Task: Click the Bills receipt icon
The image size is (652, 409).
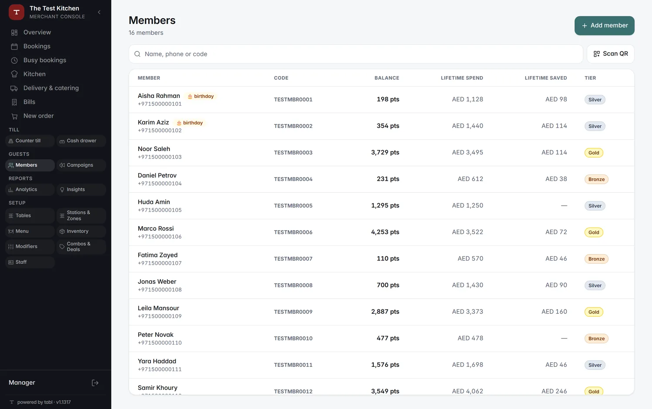Action: (x=14, y=102)
